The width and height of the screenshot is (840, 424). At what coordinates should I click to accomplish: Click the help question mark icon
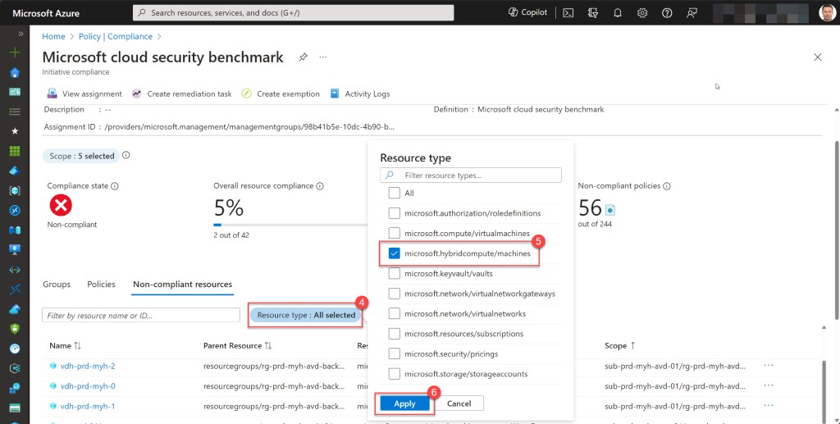[667, 13]
